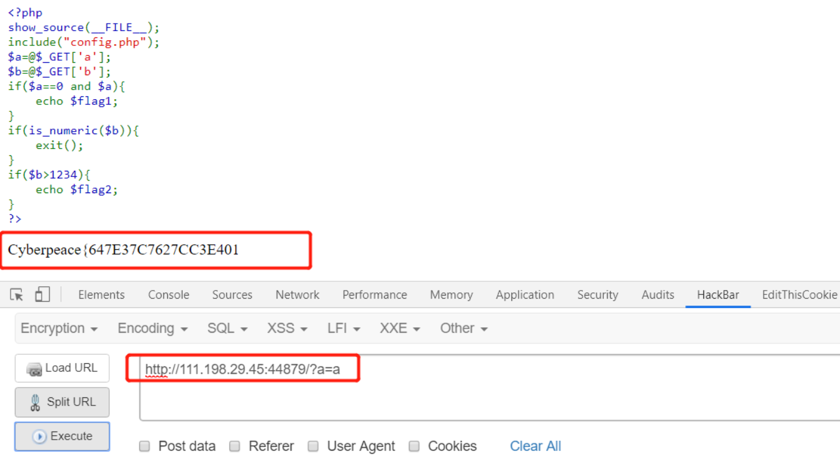Open the Sources tab
840x462 pixels.
pyautogui.click(x=232, y=295)
